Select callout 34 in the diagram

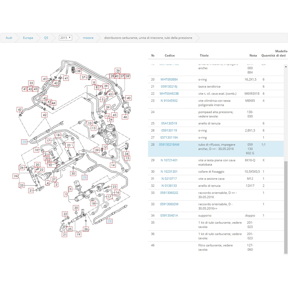point(126,154)
